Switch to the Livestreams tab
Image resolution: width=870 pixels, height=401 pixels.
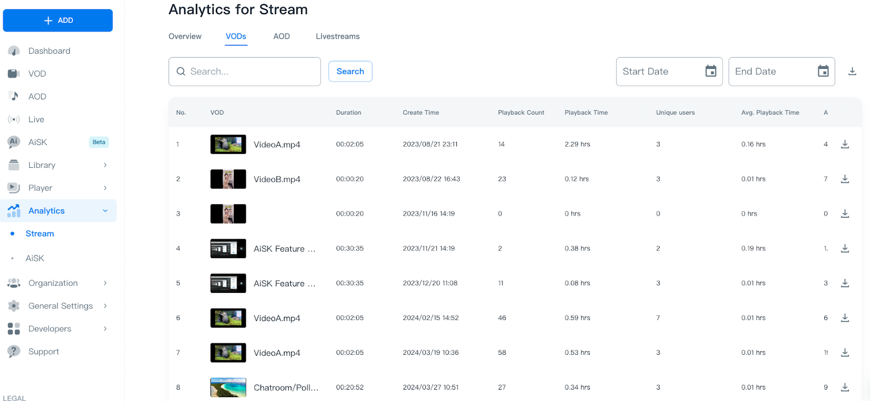click(338, 36)
